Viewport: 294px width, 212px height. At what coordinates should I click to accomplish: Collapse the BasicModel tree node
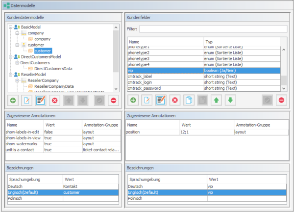point(11,27)
